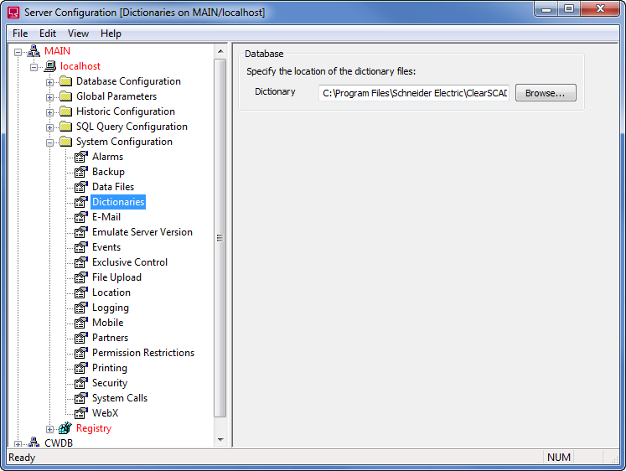This screenshot has width=626, height=471.
Task: Select Permission Restrictions in the tree
Action: (x=142, y=353)
